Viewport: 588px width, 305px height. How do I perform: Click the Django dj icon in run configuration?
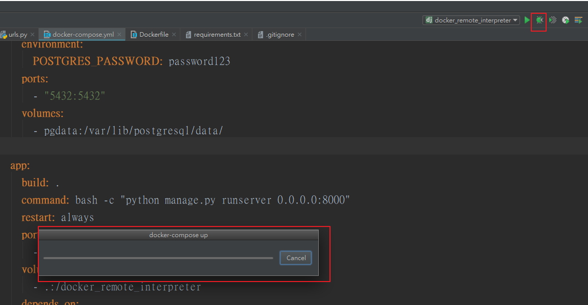point(429,20)
